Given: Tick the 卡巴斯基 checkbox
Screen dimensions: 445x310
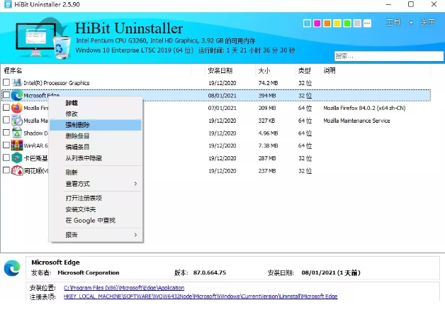Looking at the screenshot, I should pos(6,157).
